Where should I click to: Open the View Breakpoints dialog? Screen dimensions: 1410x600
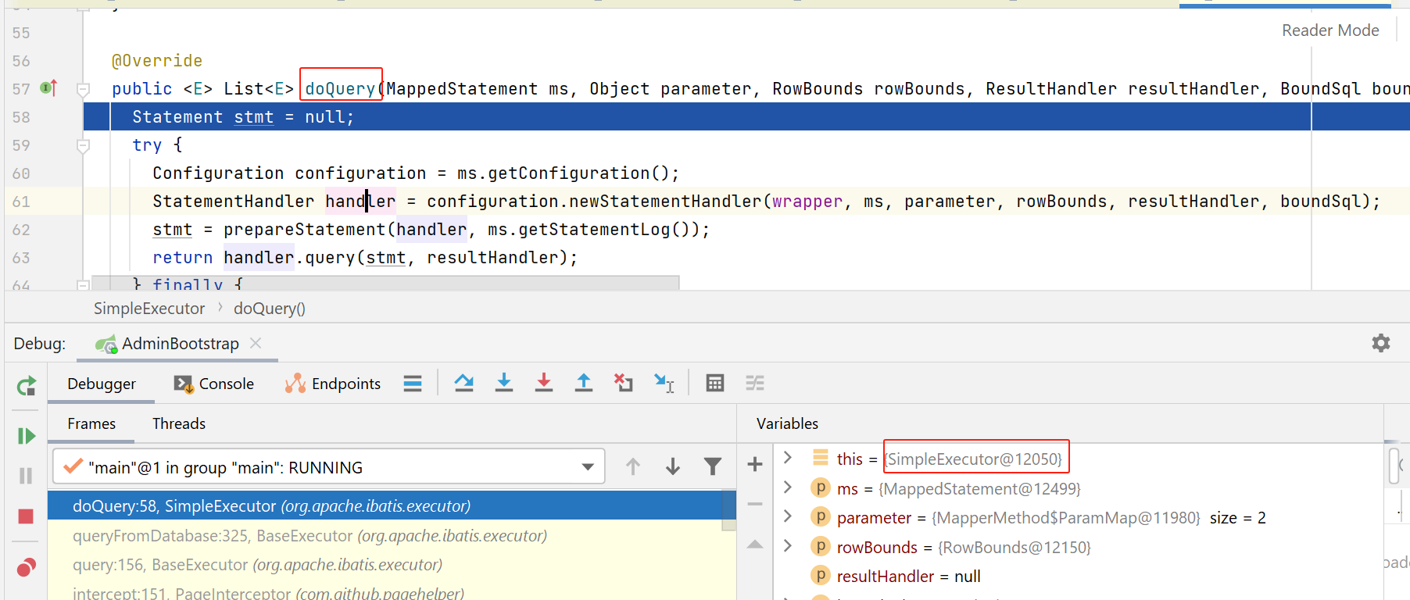26,567
